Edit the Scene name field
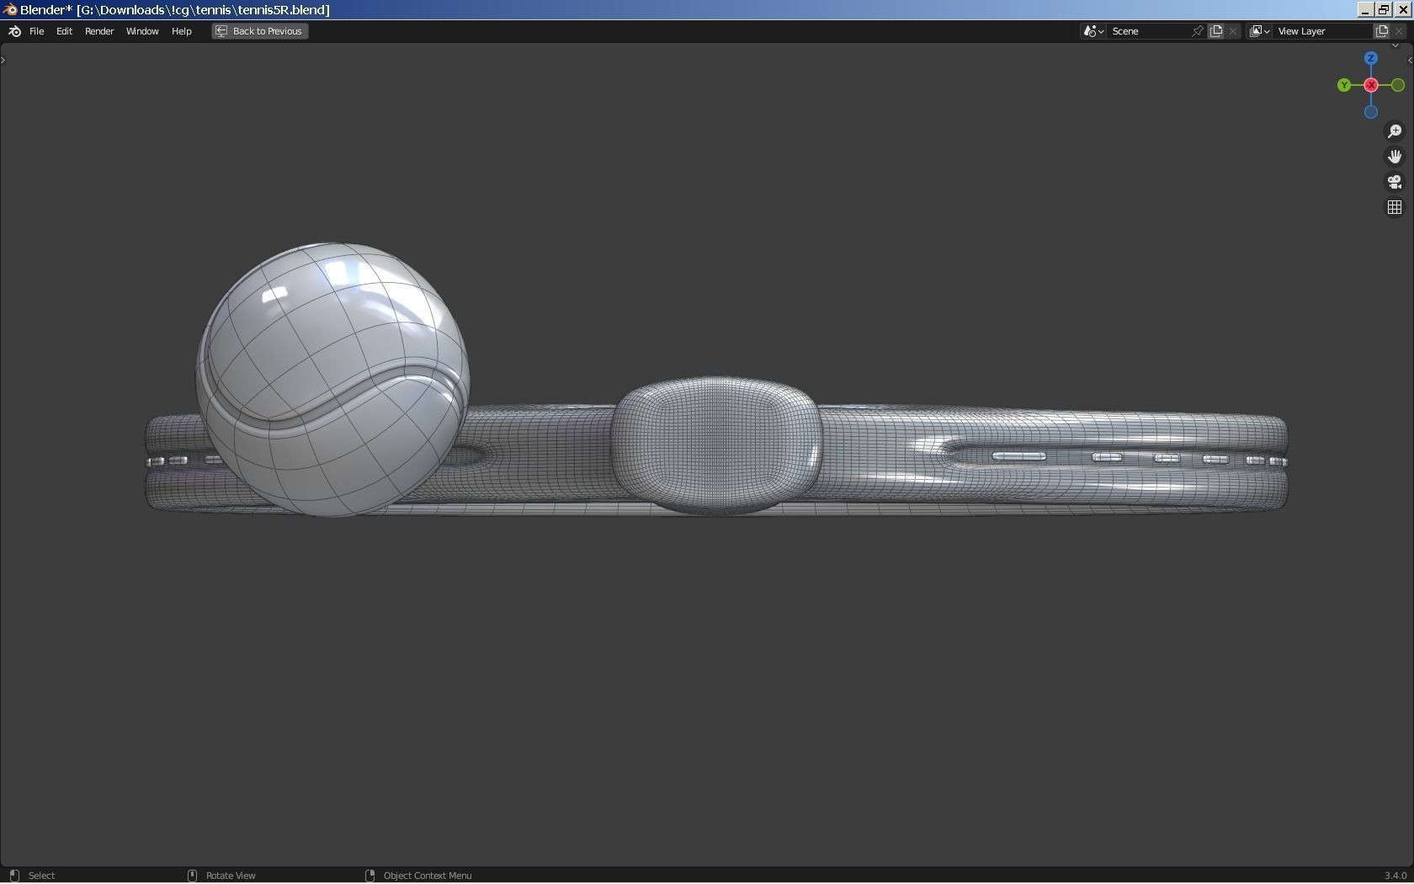 (x=1149, y=31)
